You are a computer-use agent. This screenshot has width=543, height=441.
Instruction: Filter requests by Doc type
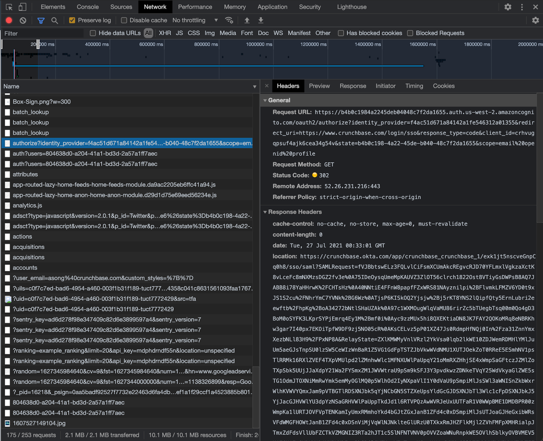click(x=263, y=33)
